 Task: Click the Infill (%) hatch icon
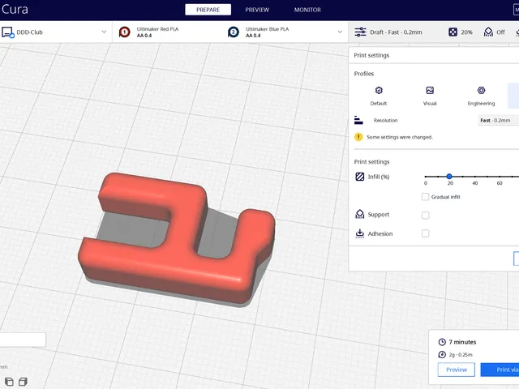coord(360,177)
